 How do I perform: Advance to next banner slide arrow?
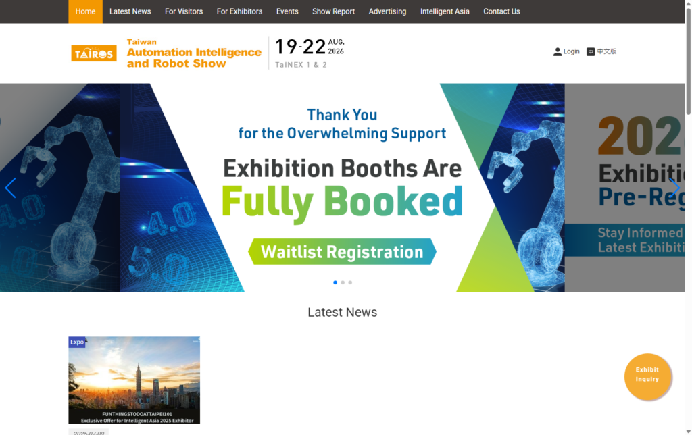click(674, 188)
